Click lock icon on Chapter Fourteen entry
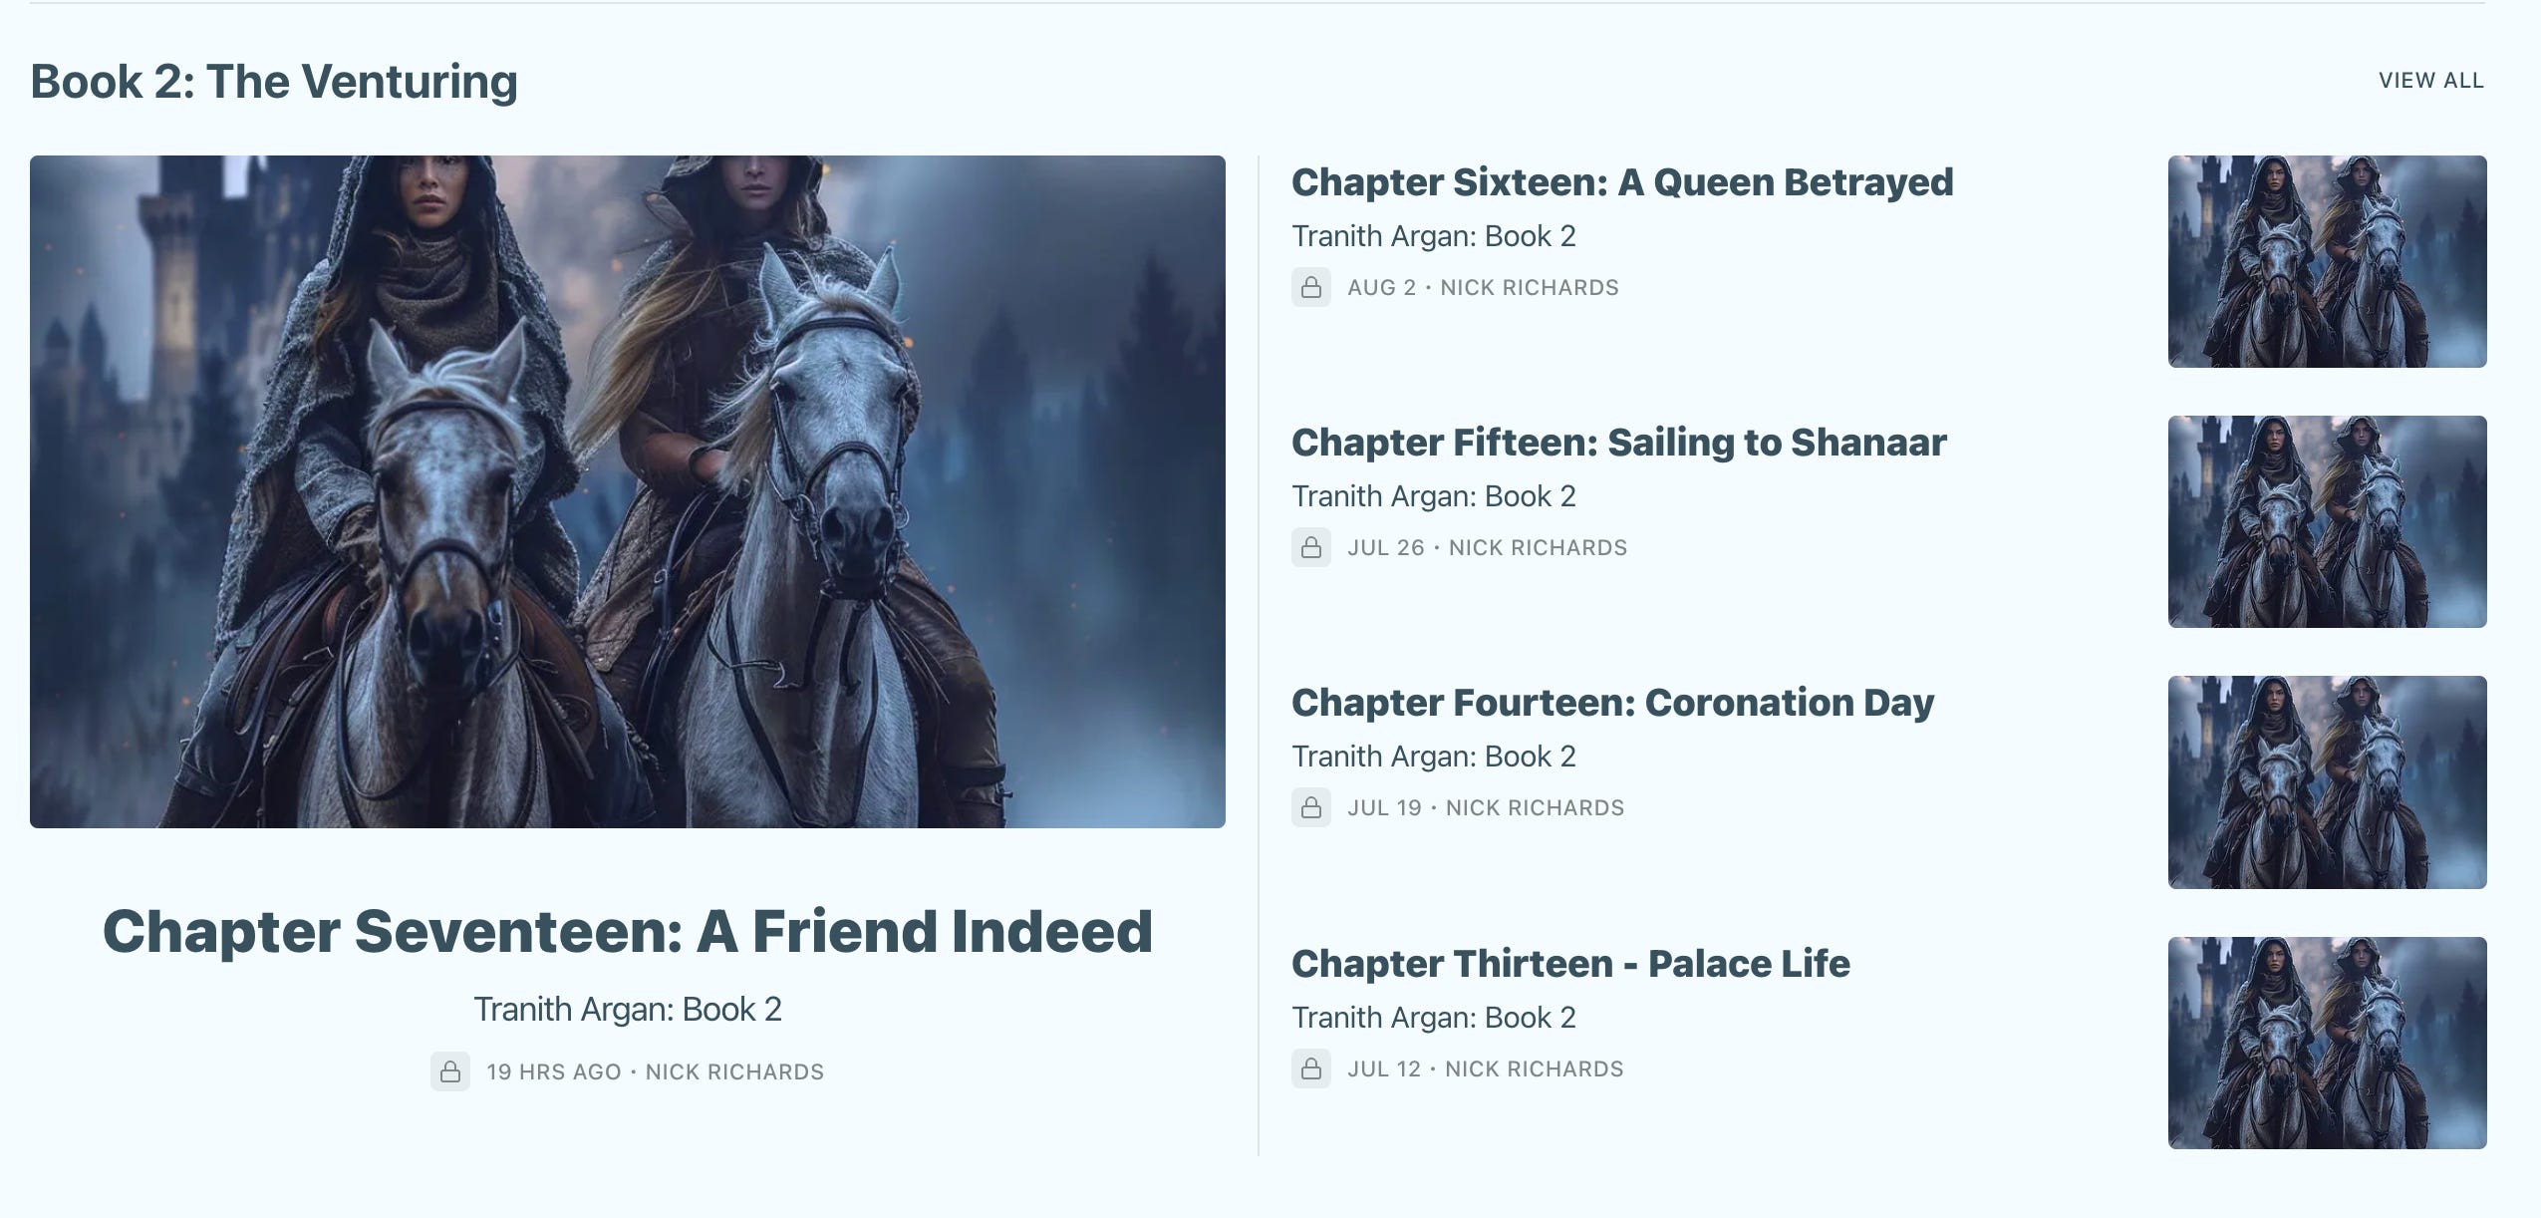This screenshot has width=2541, height=1218. click(1311, 807)
